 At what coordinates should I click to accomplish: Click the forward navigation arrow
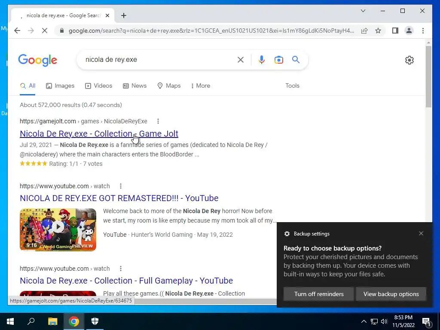pos(31,31)
